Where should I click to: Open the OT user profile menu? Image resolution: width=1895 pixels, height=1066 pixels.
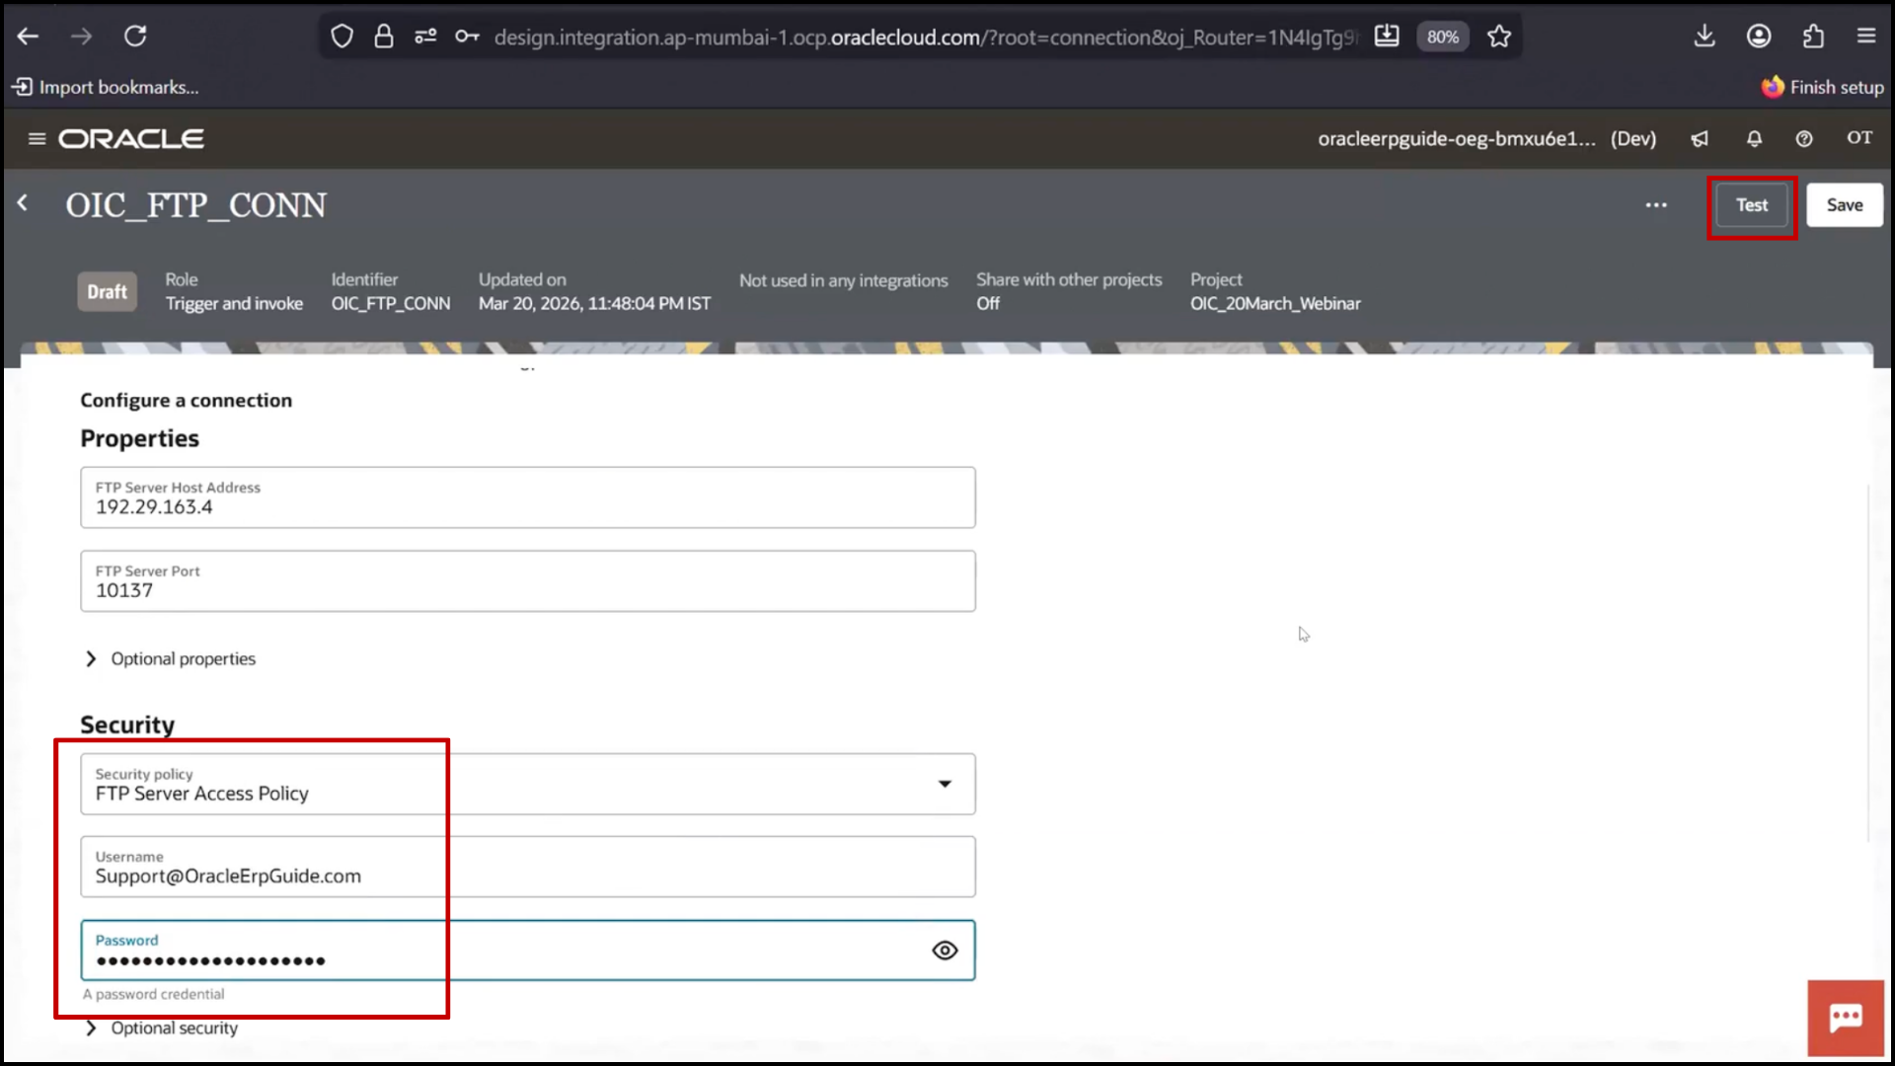point(1859,138)
